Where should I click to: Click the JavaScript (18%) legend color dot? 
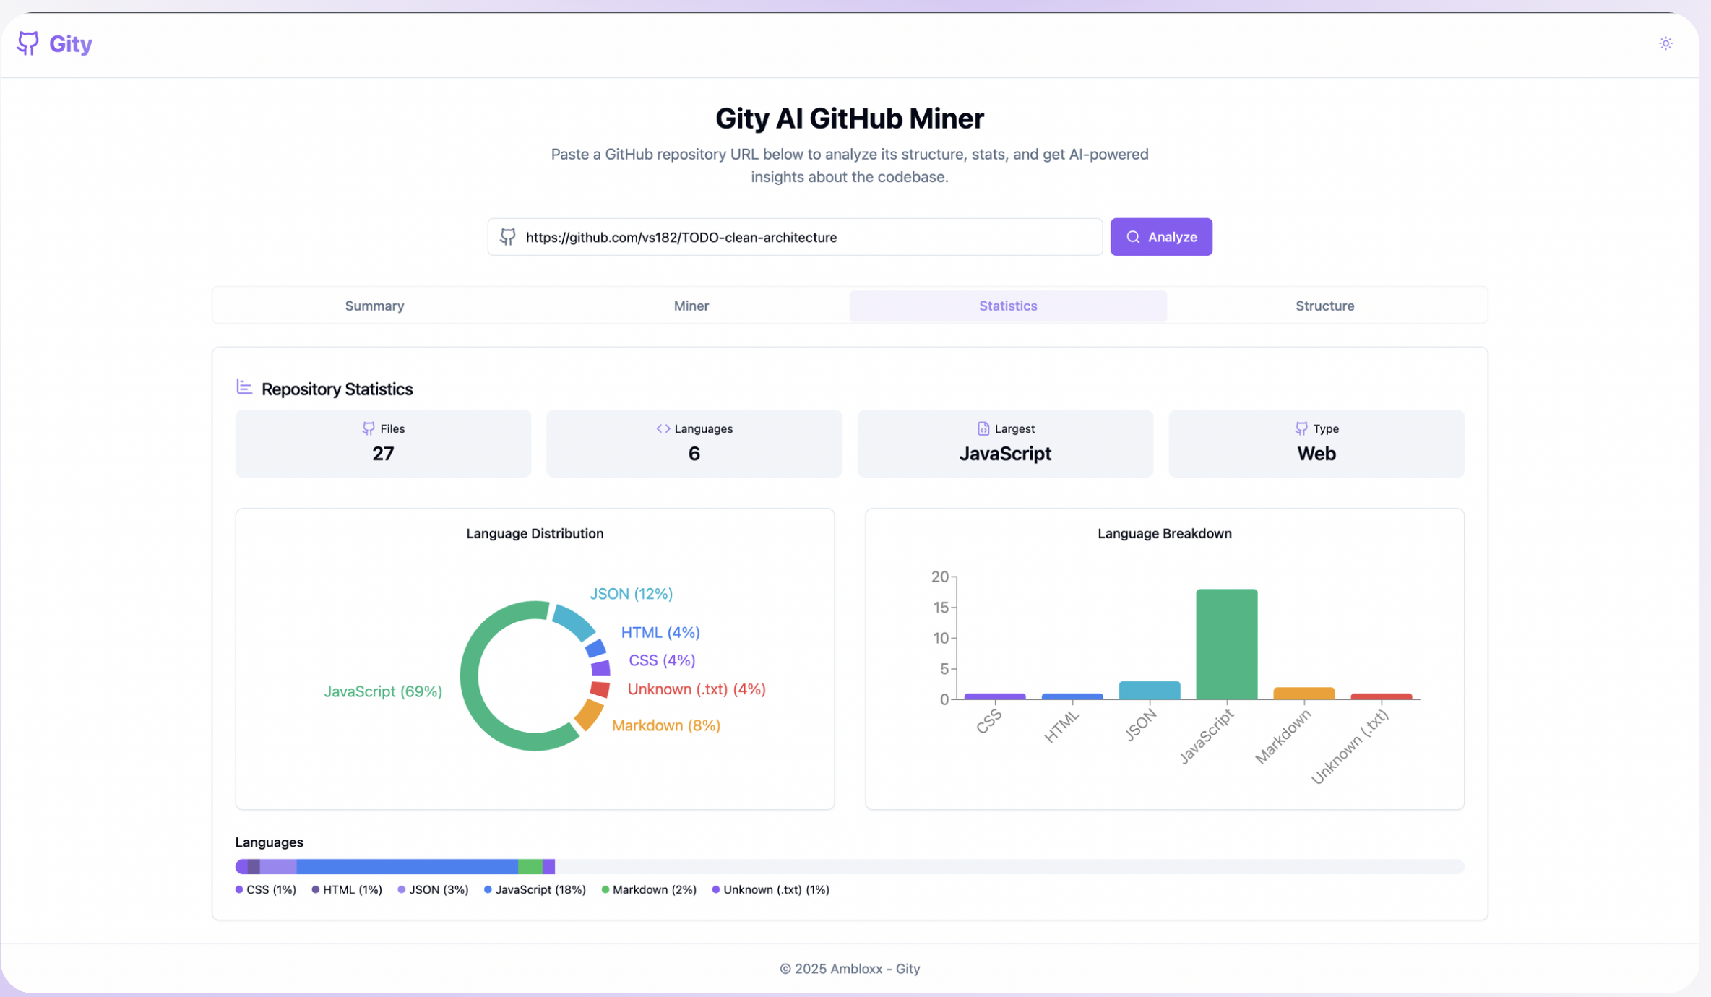488,889
